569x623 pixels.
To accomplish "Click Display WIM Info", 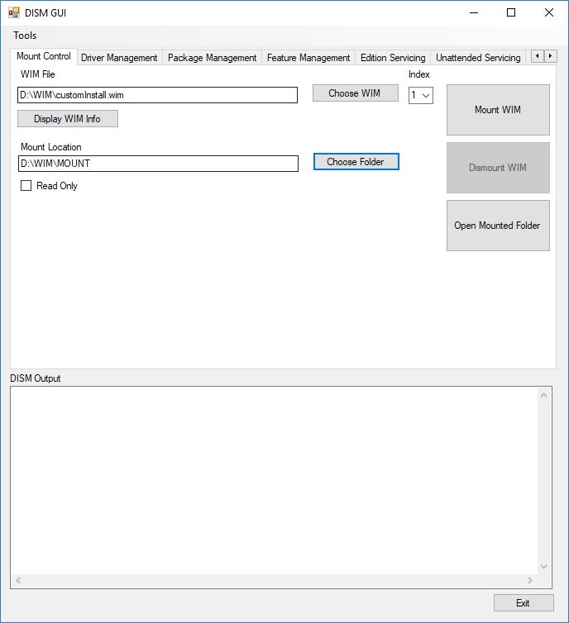I will [x=68, y=119].
